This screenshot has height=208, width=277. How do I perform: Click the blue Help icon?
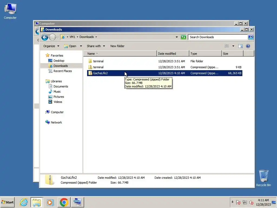pos(248,46)
